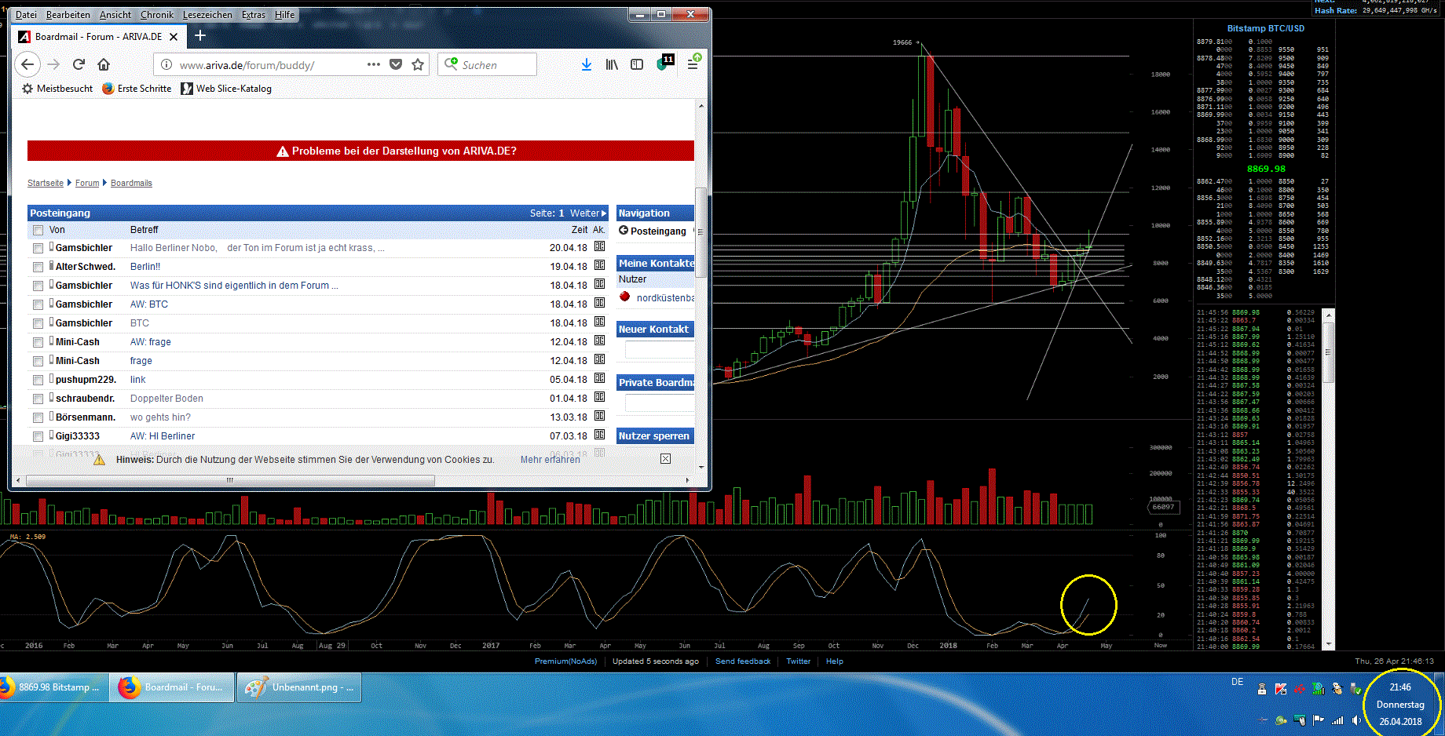Open the Hilfe menu
The height and width of the screenshot is (736, 1445).
tap(285, 15)
